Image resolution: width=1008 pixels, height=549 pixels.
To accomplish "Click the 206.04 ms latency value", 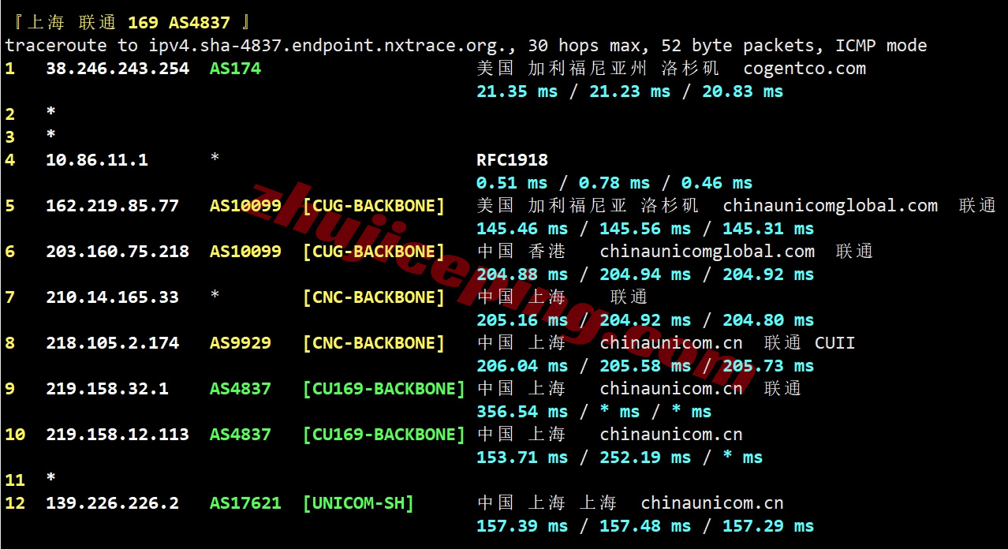I will [x=522, y=366].
